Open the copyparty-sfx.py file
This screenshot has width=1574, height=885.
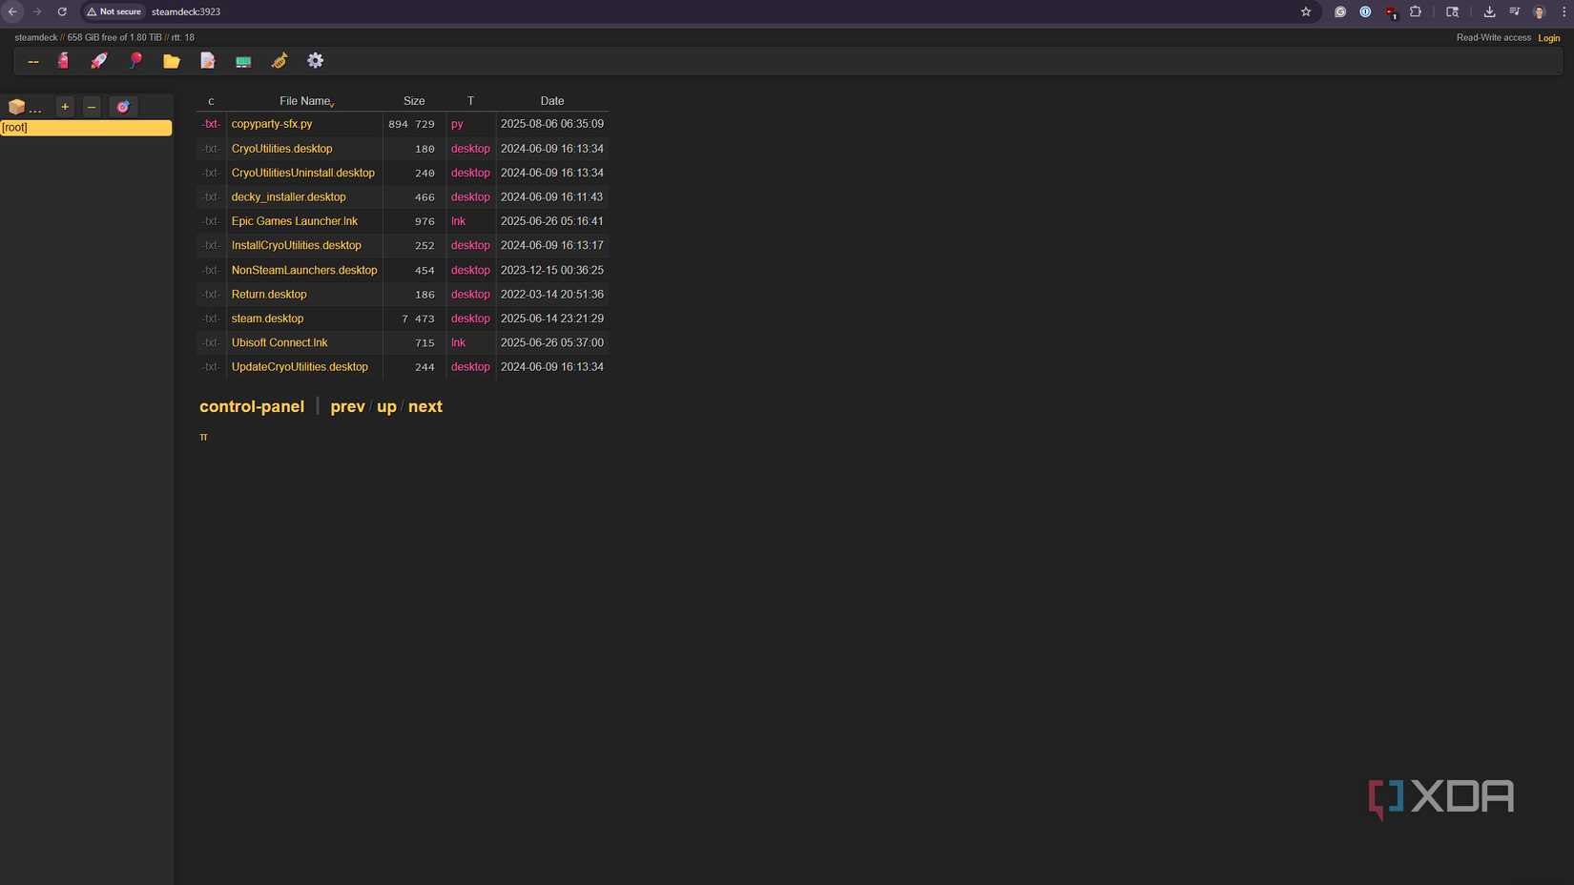[x=271, y=123]
